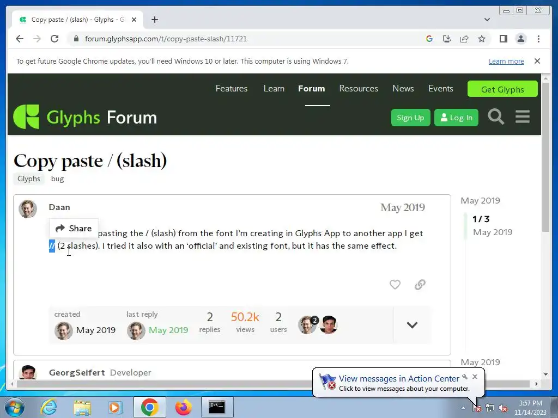The image size is (558, 418).
Task: Click the second frequent poster avatar
Action: tap(328, 325)
